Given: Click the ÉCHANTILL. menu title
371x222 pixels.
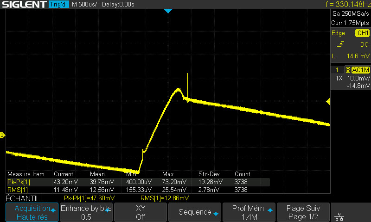Looking at the screenshot, I should [26, 198].
